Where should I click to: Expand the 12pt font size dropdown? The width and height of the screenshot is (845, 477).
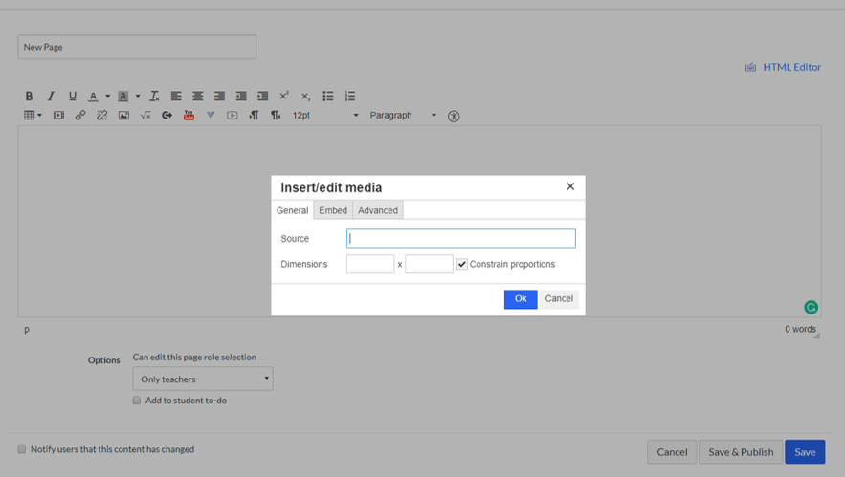[x=325, y=116]
